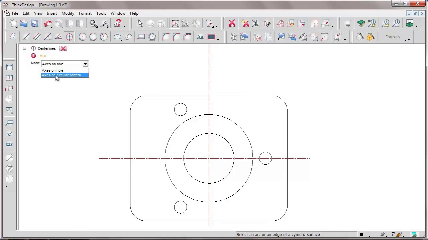The width and height of the screenshot is (428, 240).
Task: Select the circle by center tool
Action: point(82,37)
